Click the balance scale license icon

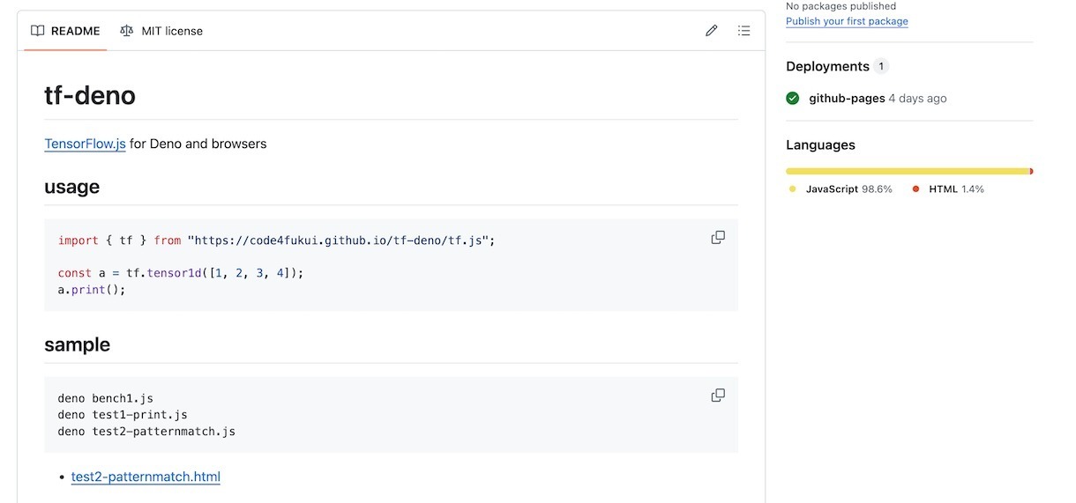pyautogui.click(x=127, y=31)
